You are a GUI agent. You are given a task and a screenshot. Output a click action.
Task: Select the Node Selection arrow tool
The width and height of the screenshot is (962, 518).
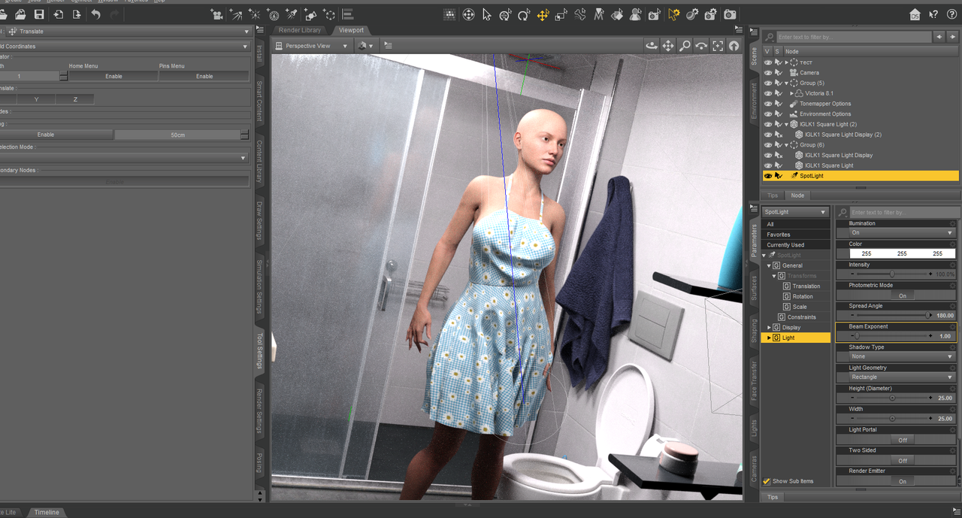(x=486, y=14)
